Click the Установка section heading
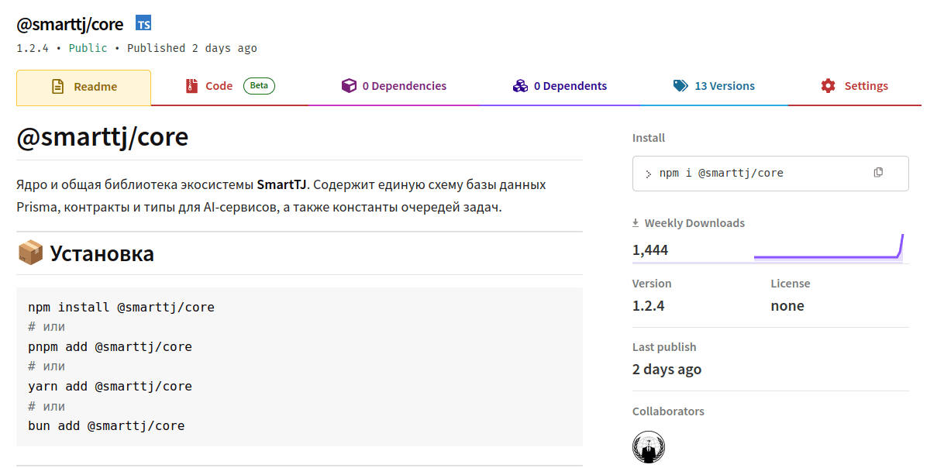The height and width of the screenshot is (468, 944). tap(102, 253)
